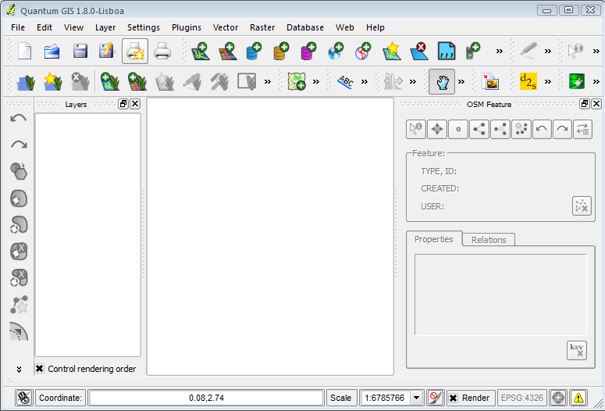Screen dimensions: 605x411
Task: Add a SpatiaLite layer
Action: click(x=281, y=51)
